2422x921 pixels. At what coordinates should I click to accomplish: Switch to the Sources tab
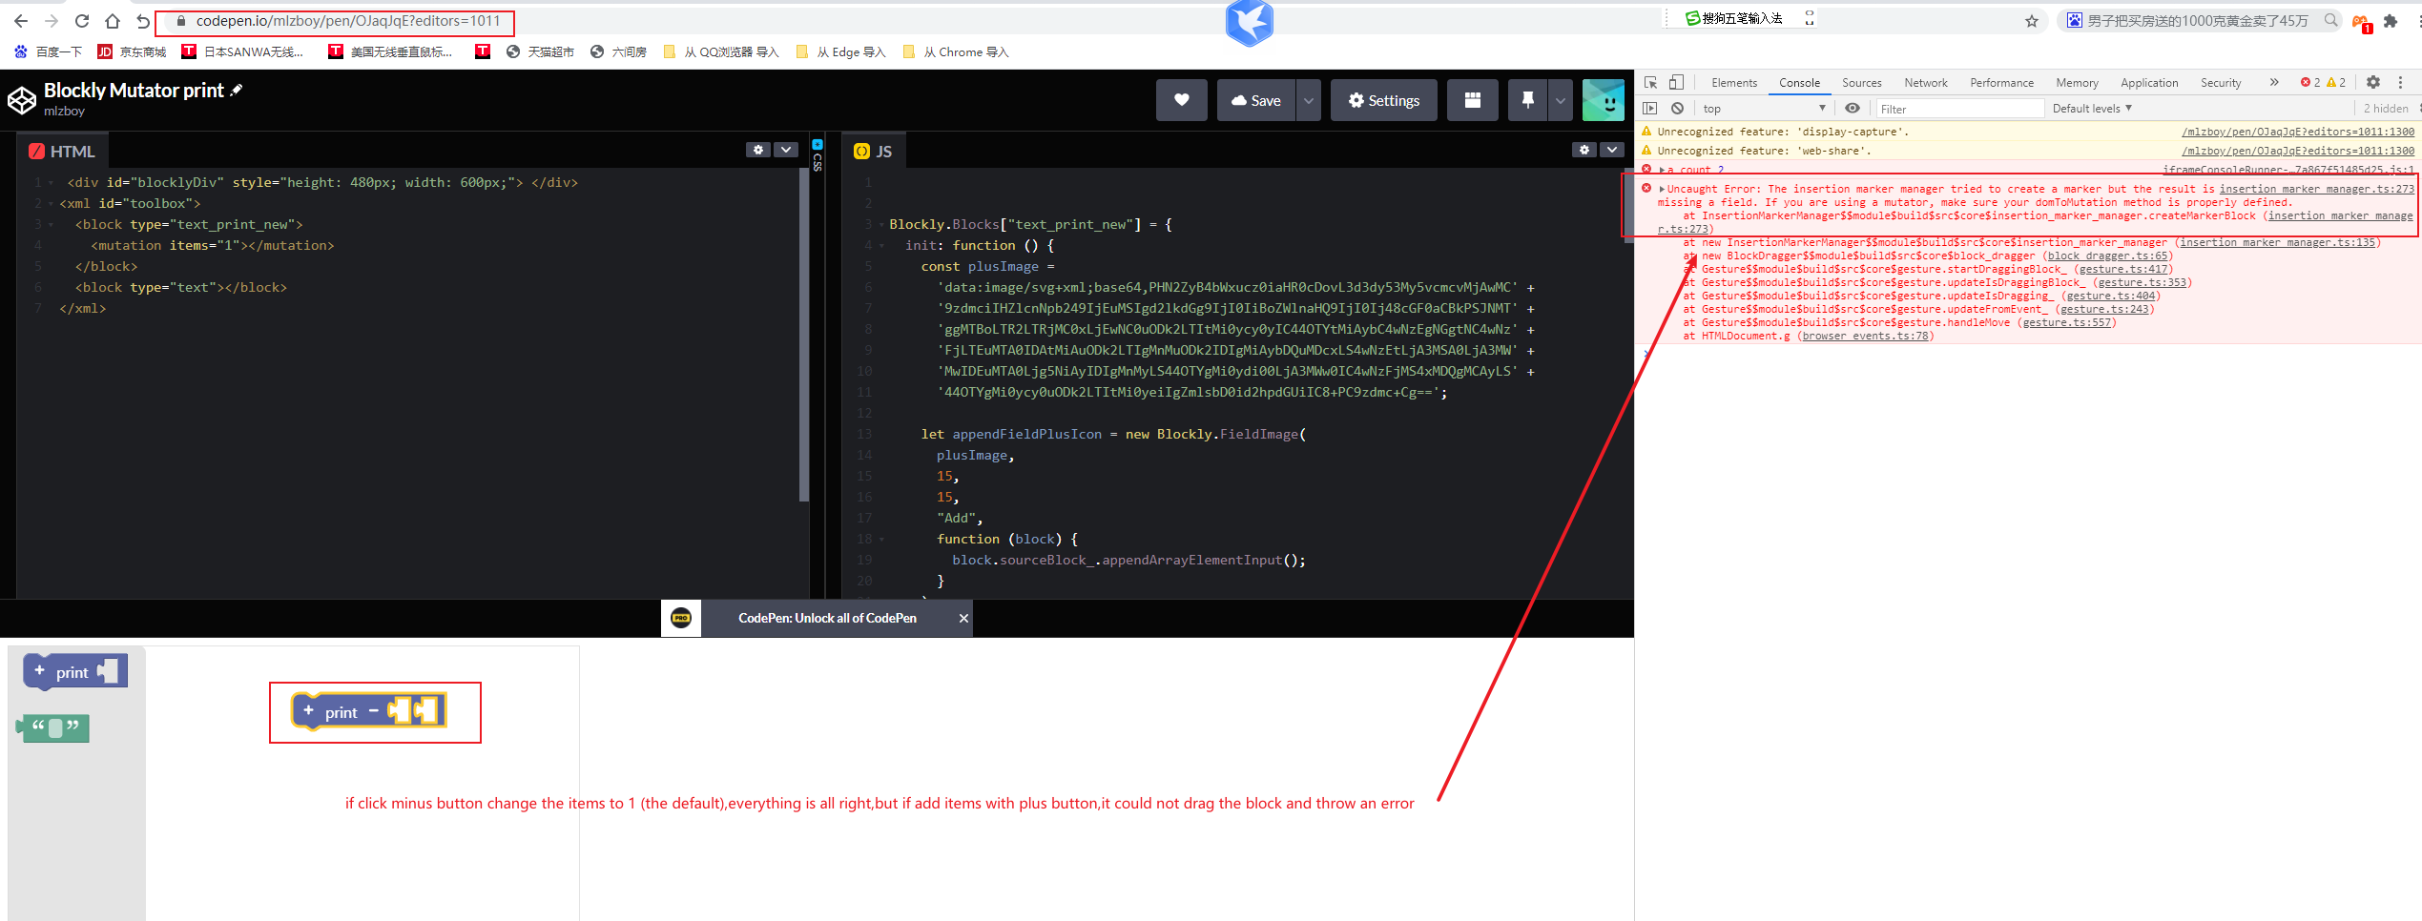pyautogui.click(x=1861, y=83)
